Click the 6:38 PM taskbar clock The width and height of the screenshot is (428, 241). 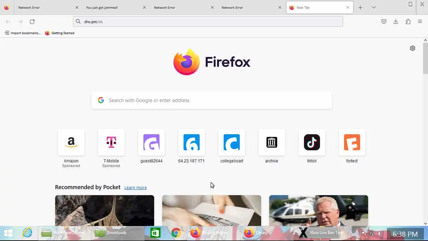[405, 234]
